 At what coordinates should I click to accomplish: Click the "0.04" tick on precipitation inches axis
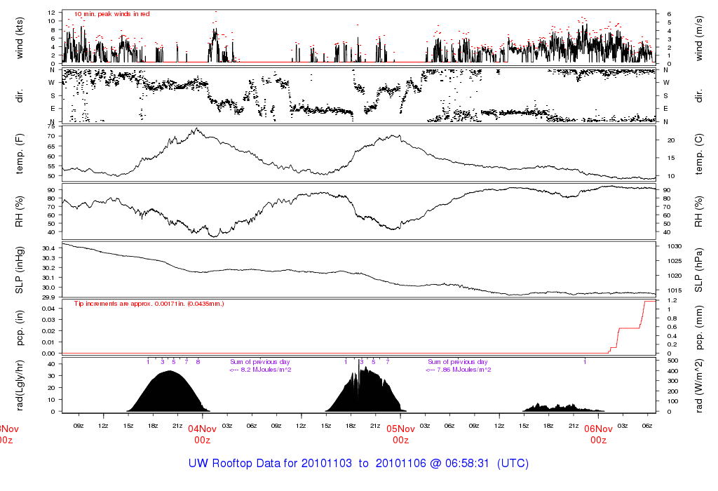49,309
